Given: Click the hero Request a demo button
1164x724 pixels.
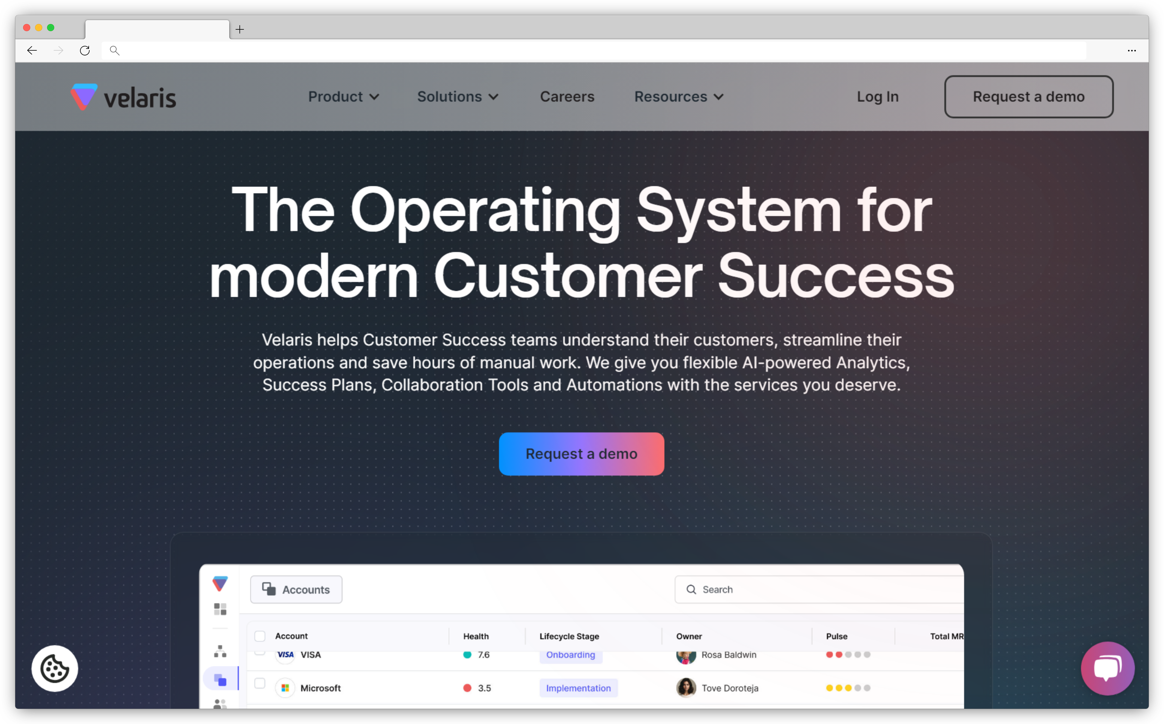Looking at the screenshot, I should pyautogui.click(x=582, y=454).
